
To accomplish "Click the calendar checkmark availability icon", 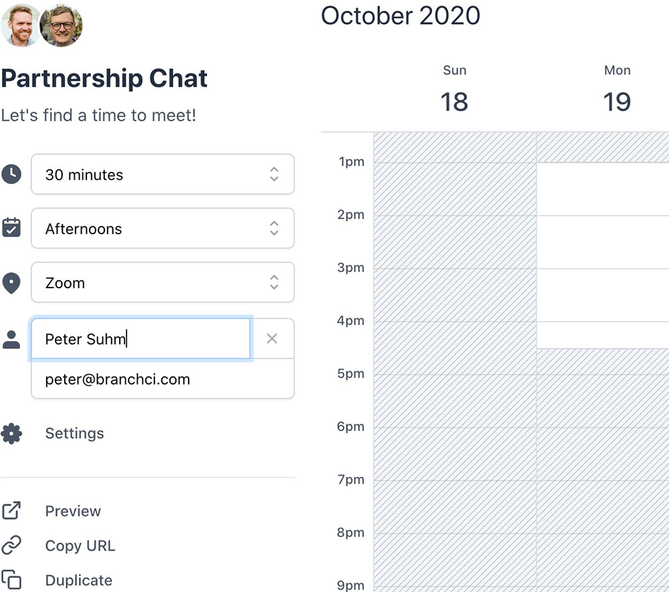I will click(11, 227).
